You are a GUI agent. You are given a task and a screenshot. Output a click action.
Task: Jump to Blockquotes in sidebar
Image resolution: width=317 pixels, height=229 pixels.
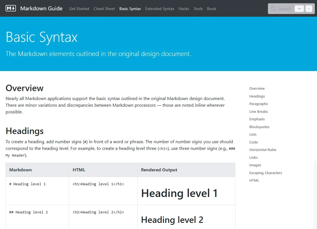point(259,127)
